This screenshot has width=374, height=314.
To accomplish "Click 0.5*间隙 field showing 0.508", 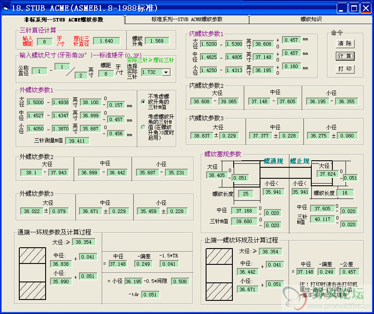I will (x=180, y=282).
